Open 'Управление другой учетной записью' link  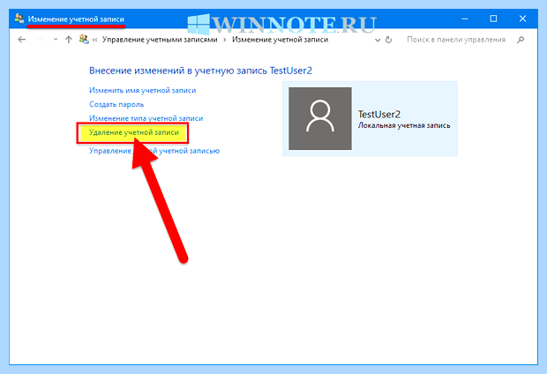[154, 151]
